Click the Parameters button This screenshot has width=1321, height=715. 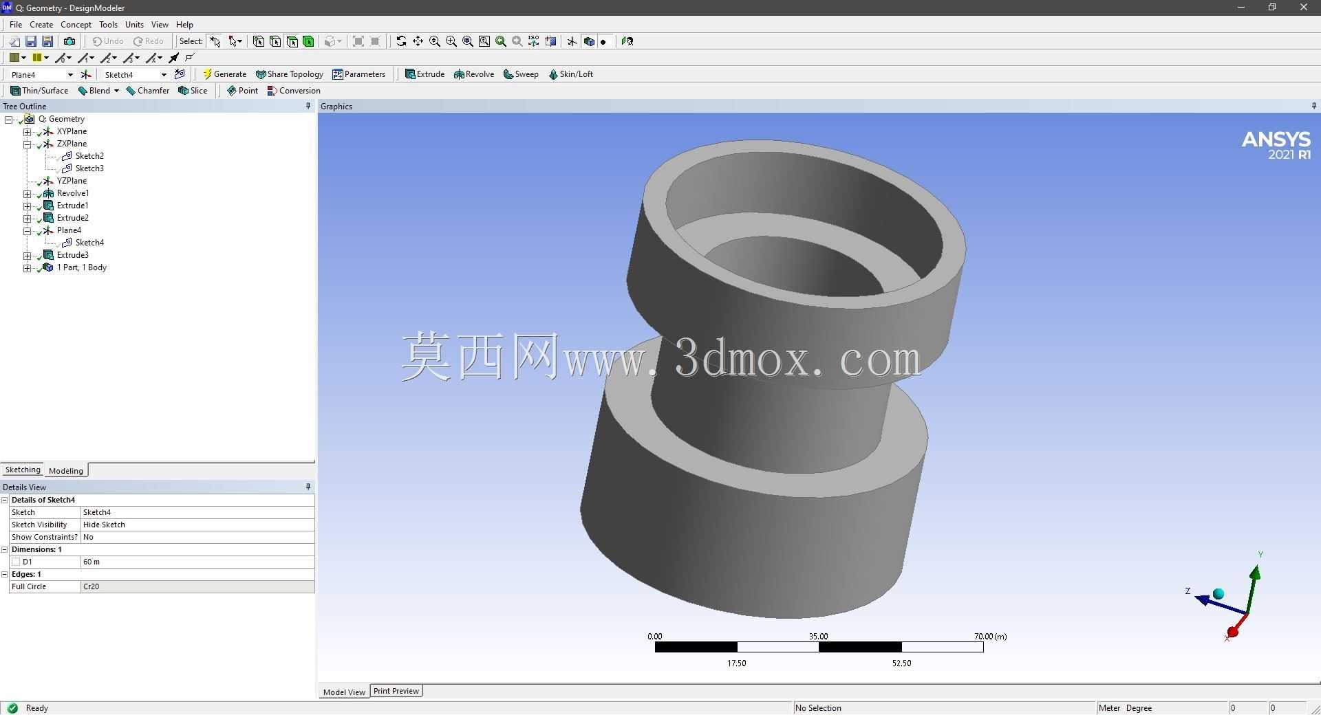coord(359,74)
